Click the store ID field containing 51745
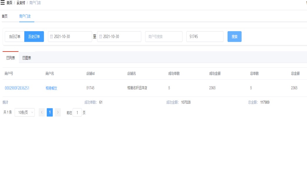This screenshot has height=178, width=307. coord(205,37)
